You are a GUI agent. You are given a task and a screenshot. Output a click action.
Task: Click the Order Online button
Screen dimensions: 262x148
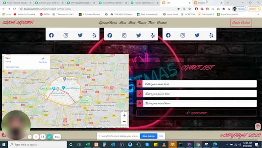pyautogui.click(x=241, y=23)
